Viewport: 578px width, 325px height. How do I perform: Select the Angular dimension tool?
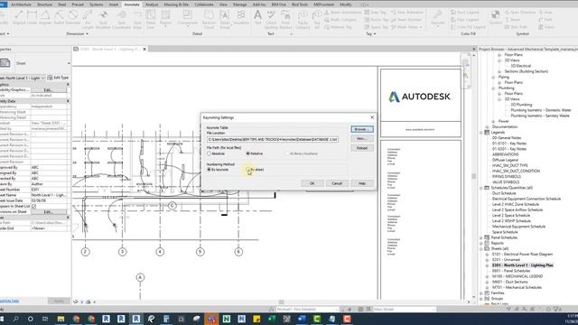tap(45, 18)
